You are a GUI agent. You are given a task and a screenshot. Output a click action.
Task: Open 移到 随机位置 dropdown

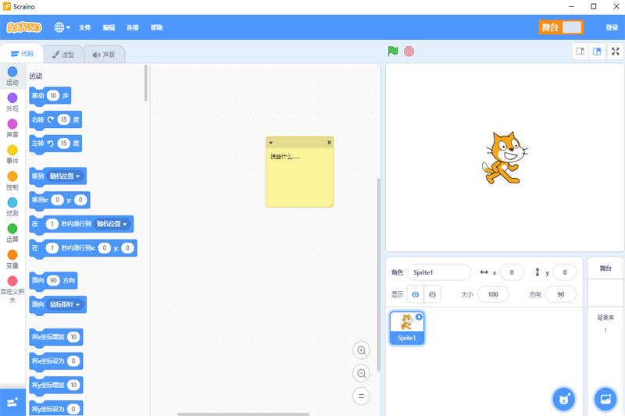65,176
